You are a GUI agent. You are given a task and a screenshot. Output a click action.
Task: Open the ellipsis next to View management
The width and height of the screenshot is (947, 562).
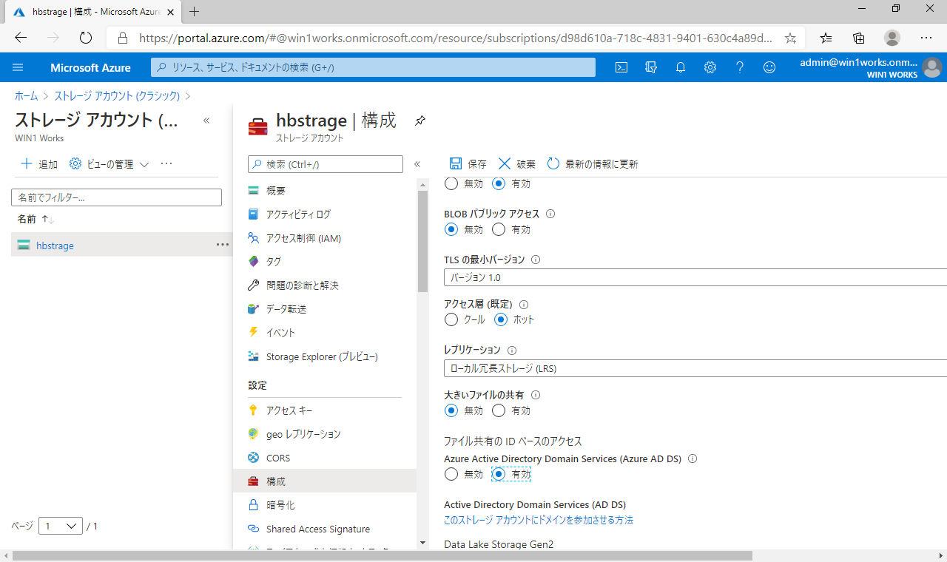pyautogui.click(x=166, y=164)
